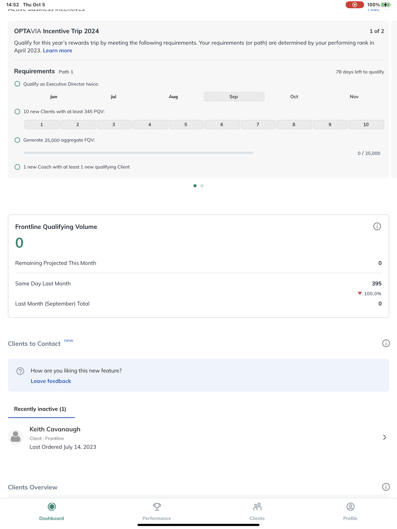
Task: Click the Learn more link
Action: click(58, 50)
